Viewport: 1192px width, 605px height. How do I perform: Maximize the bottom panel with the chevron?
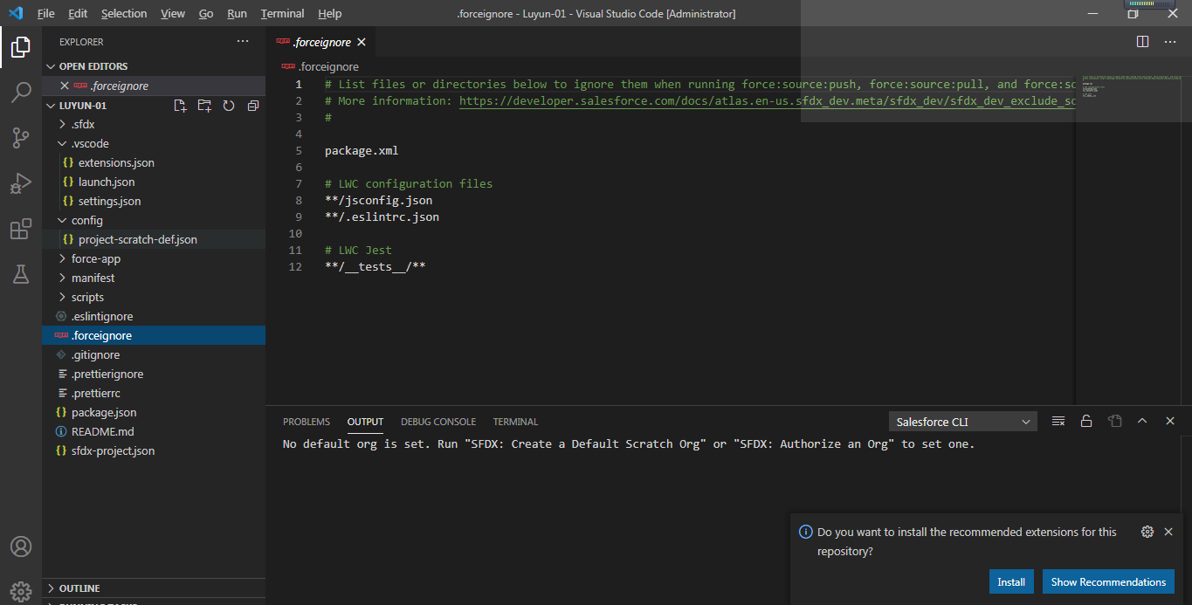coord(1142,420)
